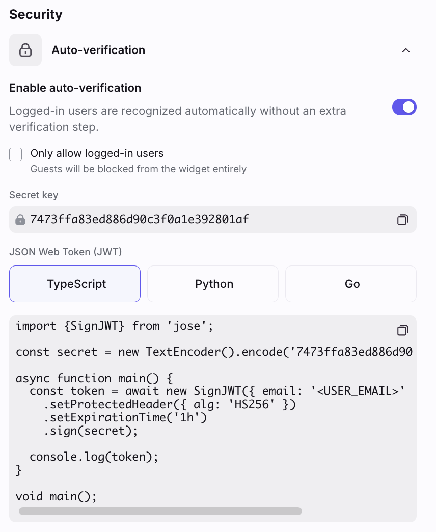Select the TypeScript code tab
The width and height of the screenshot is (436, 532).
pyautogui.click(x=75, y=284)
